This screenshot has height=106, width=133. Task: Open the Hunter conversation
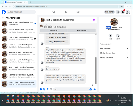coord(19,31)
